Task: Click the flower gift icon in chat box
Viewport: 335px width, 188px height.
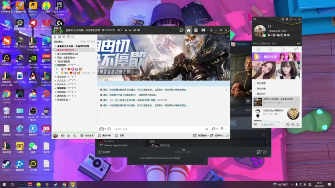Action: tap(222, 129)
